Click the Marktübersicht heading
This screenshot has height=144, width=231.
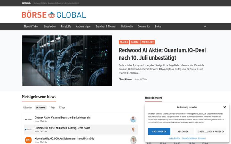[x=153, y=98]
